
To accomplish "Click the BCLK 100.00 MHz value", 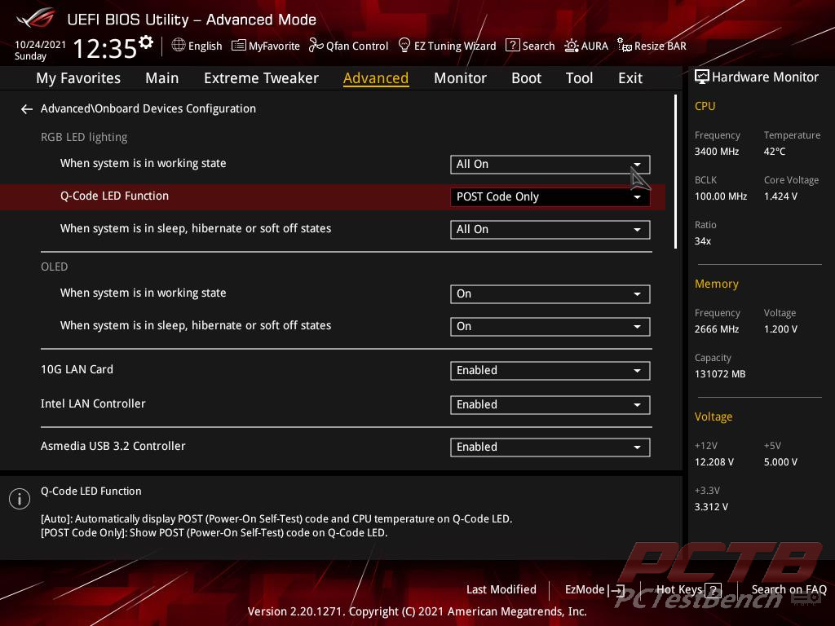I will [x=721, y=196].
